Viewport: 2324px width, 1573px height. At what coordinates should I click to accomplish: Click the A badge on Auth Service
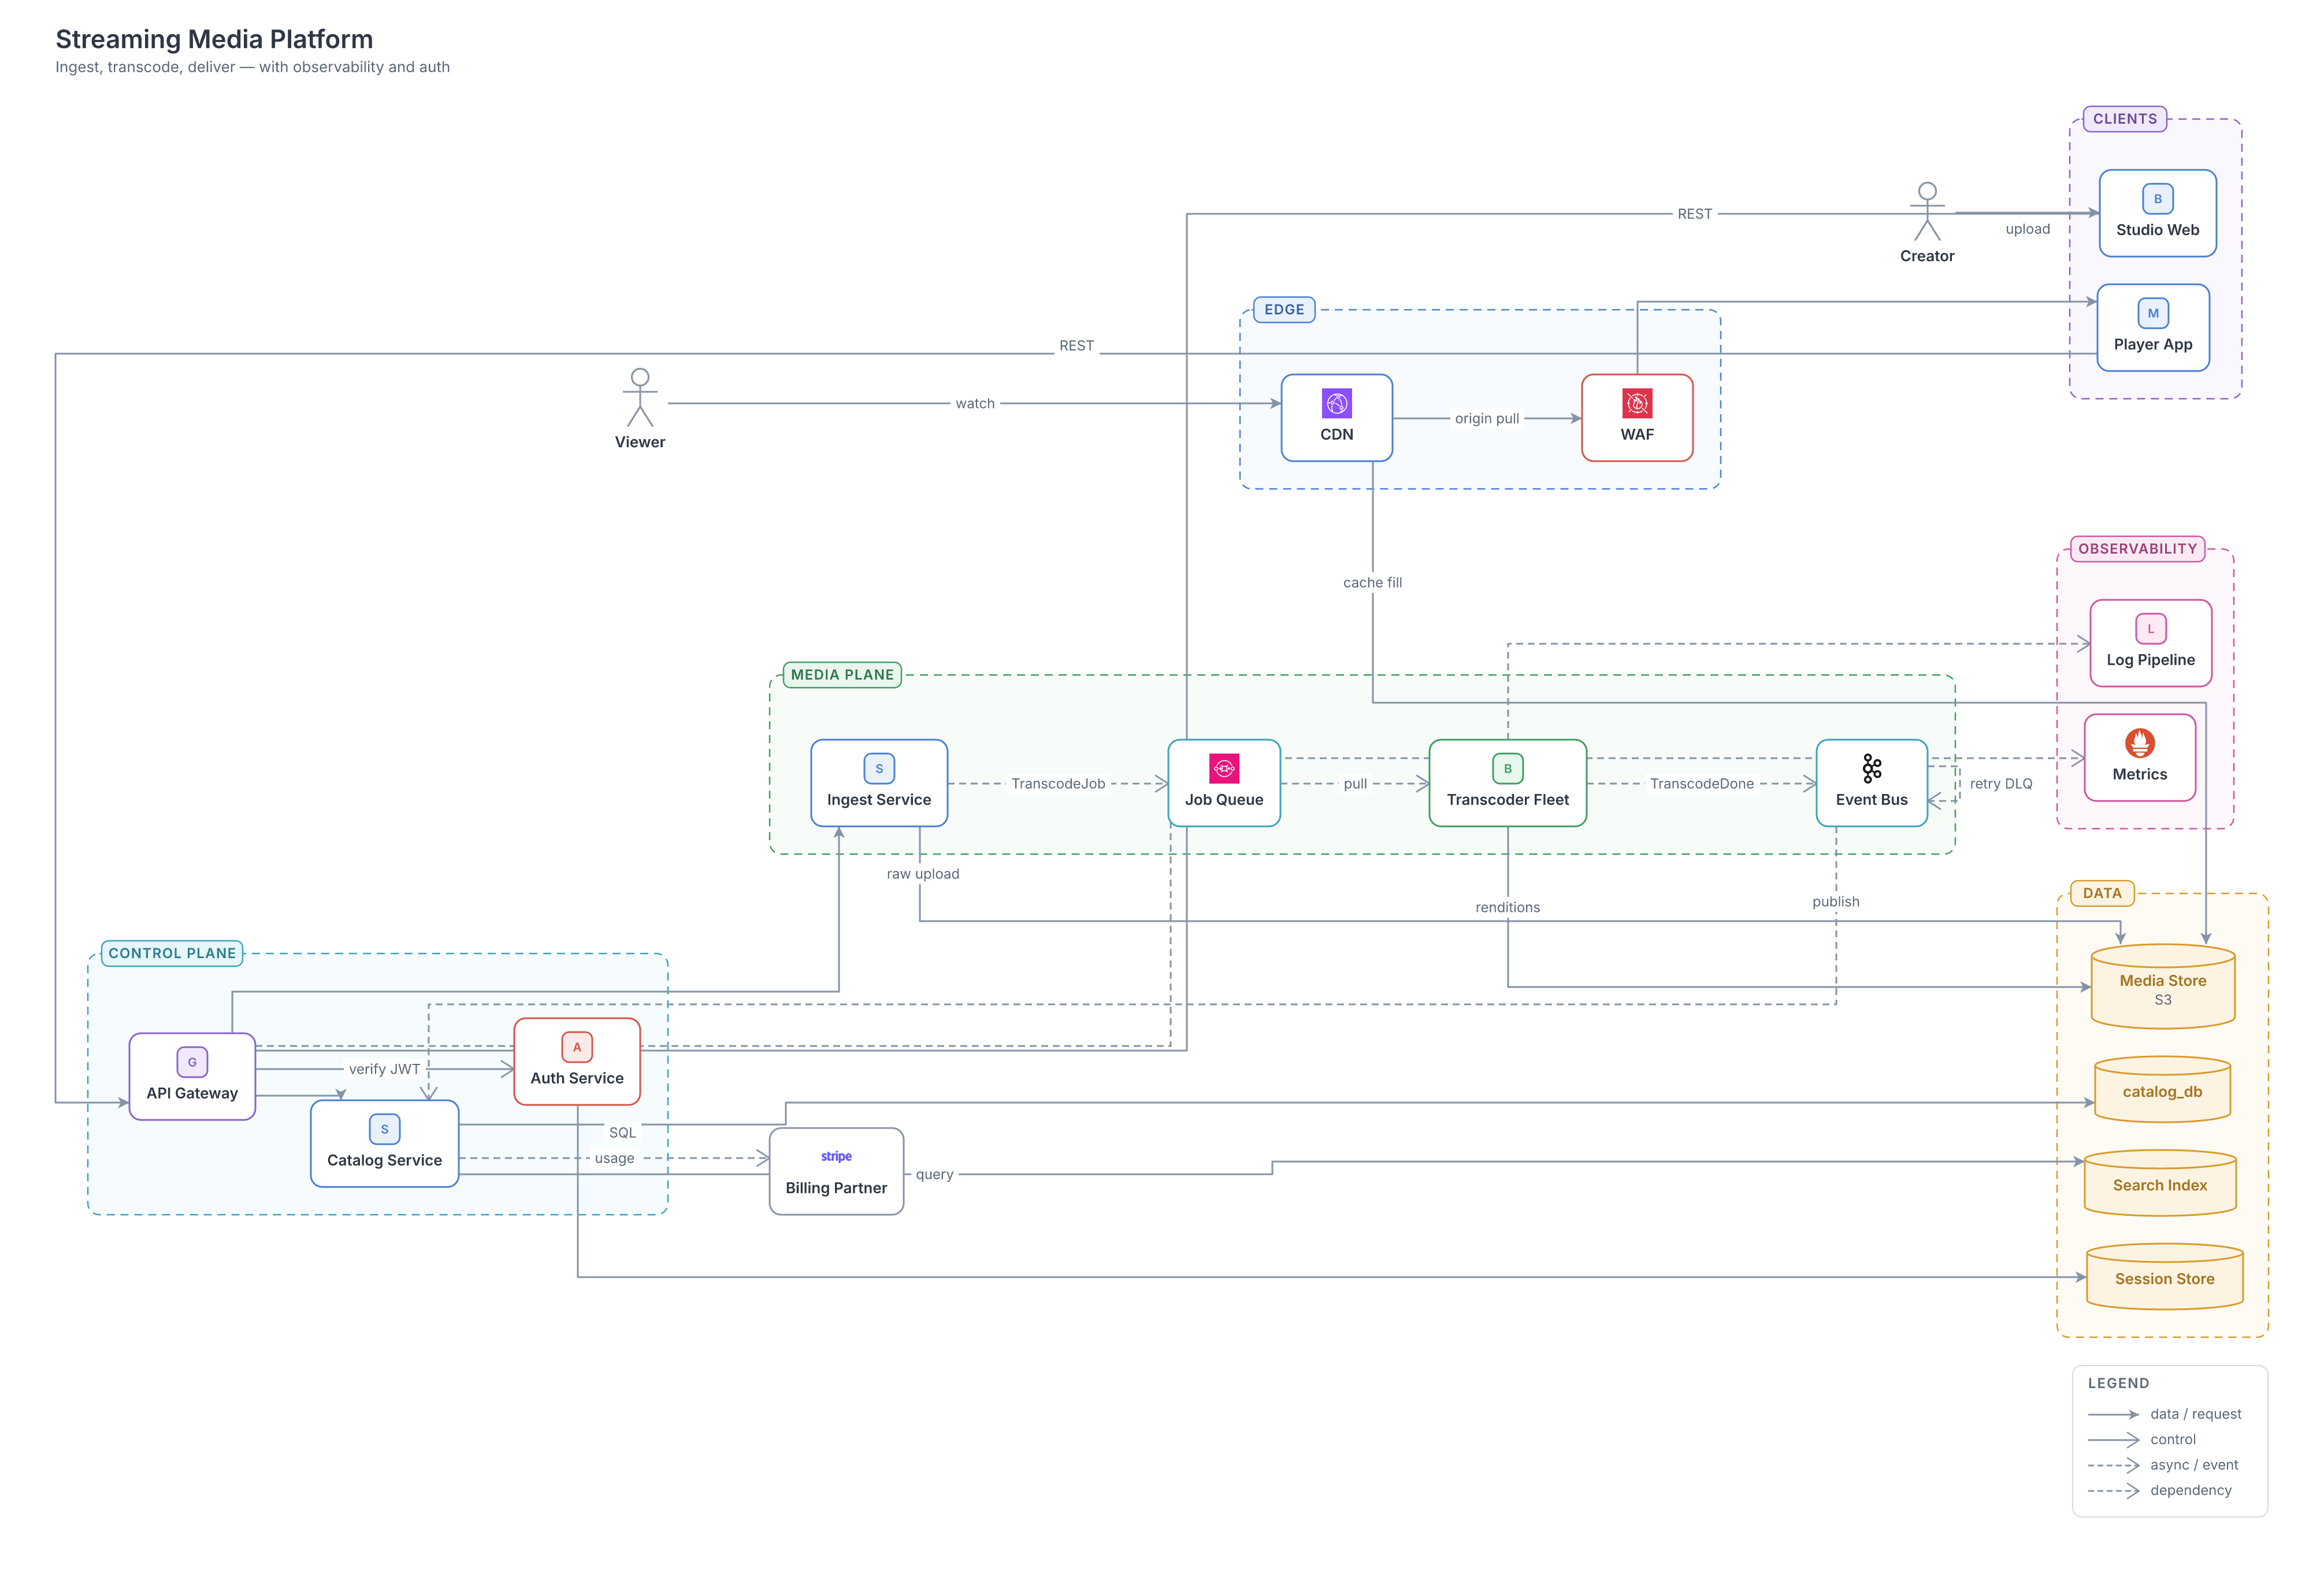[x=576, y=1047]
